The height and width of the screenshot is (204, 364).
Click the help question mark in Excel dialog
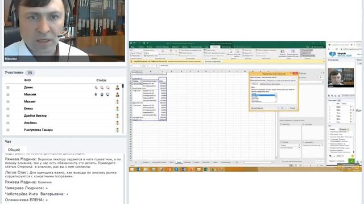(291, 74)
